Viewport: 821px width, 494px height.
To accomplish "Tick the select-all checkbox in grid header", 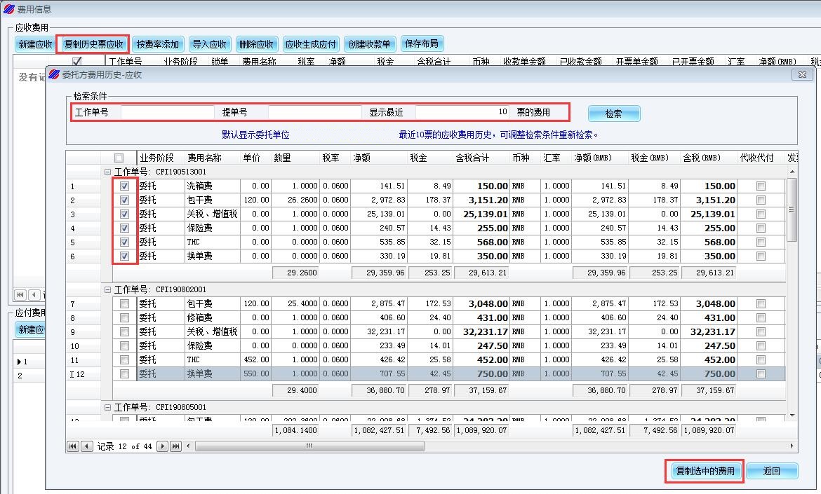I will pos(119,158).
